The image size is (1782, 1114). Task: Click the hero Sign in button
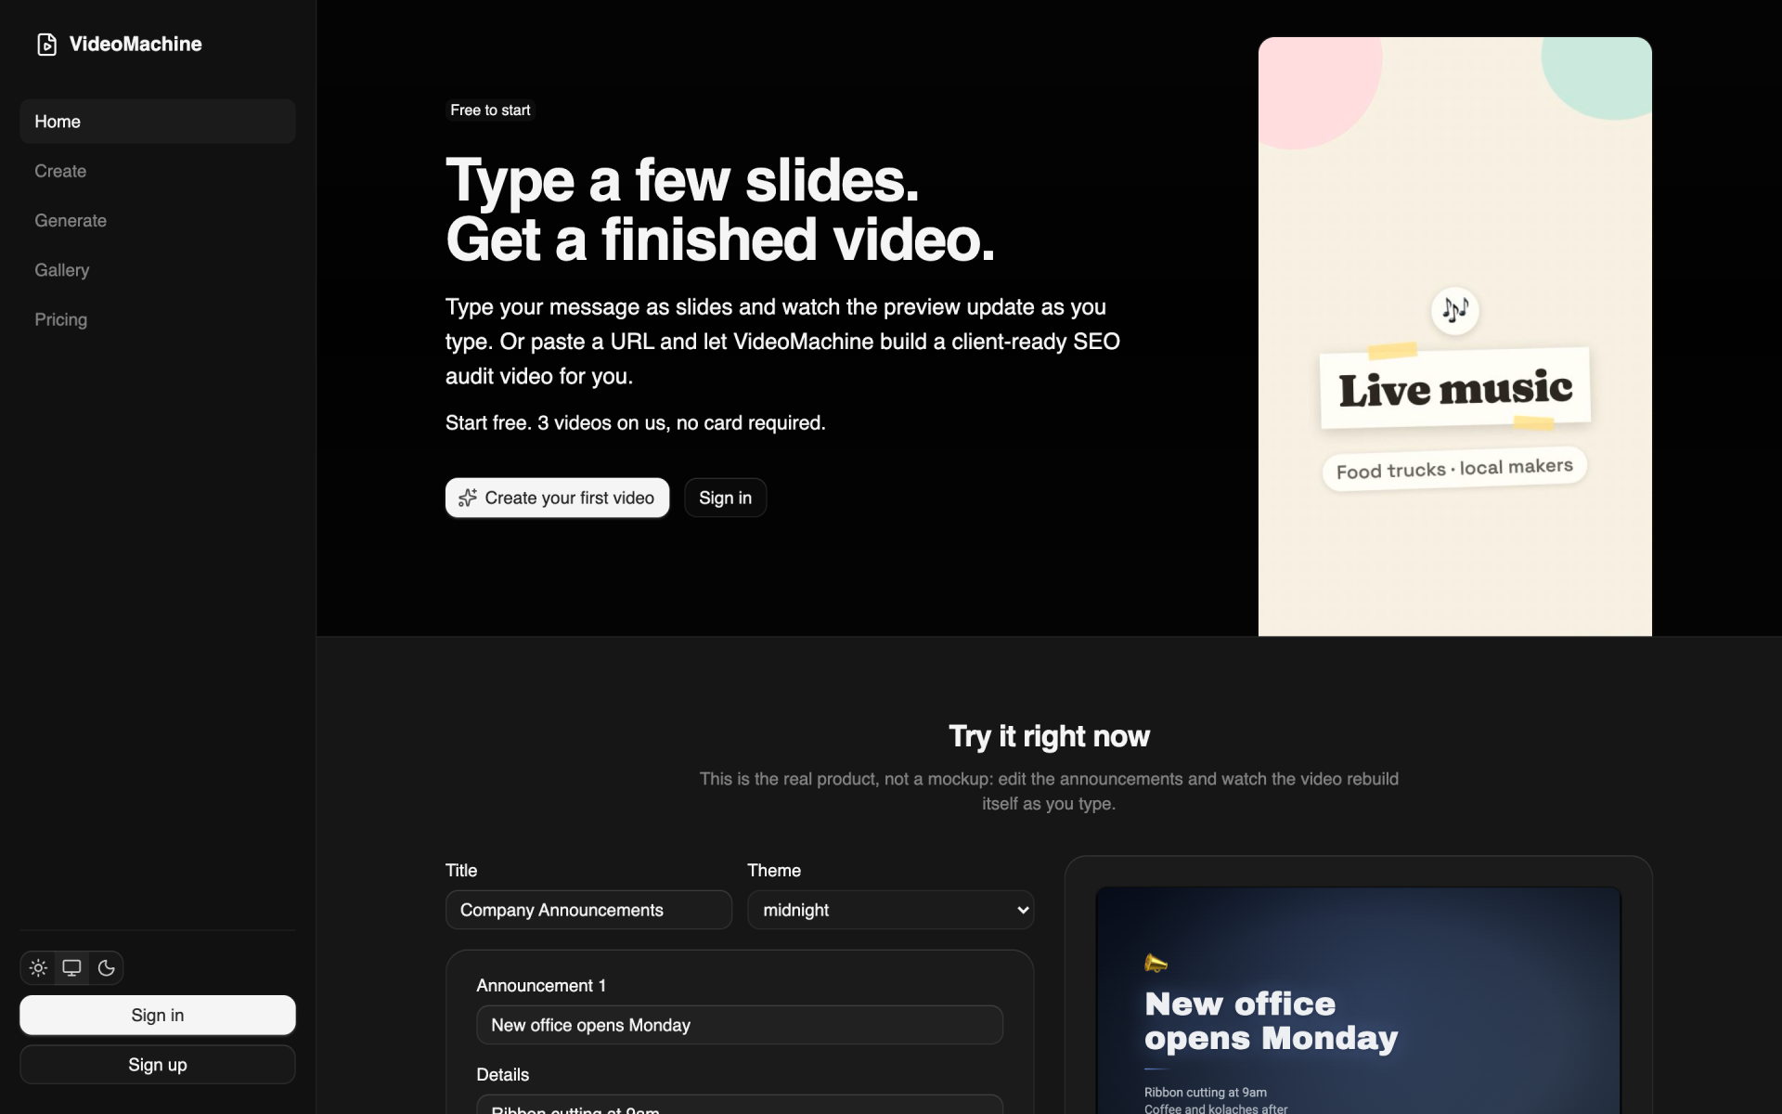tap(725, 498)
